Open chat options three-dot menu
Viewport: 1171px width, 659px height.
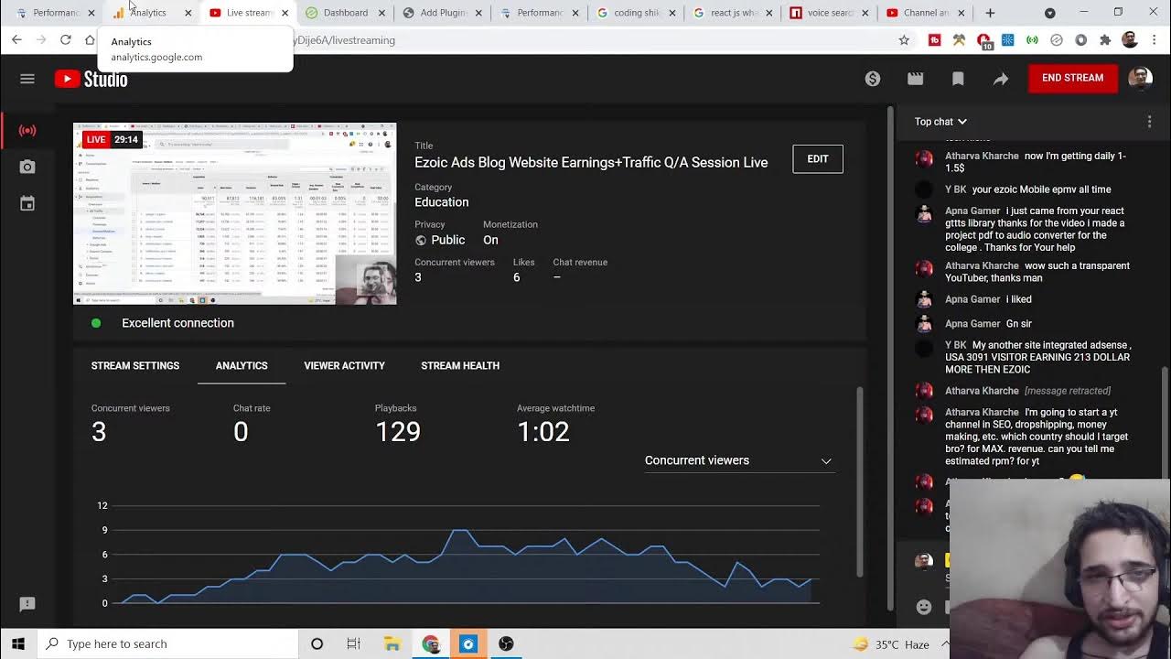1149,122
